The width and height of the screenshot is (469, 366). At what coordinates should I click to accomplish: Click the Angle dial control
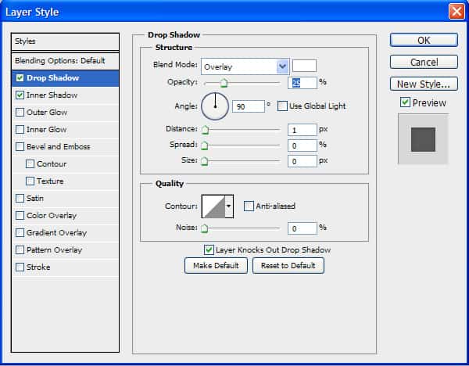[x=214, y=106]
